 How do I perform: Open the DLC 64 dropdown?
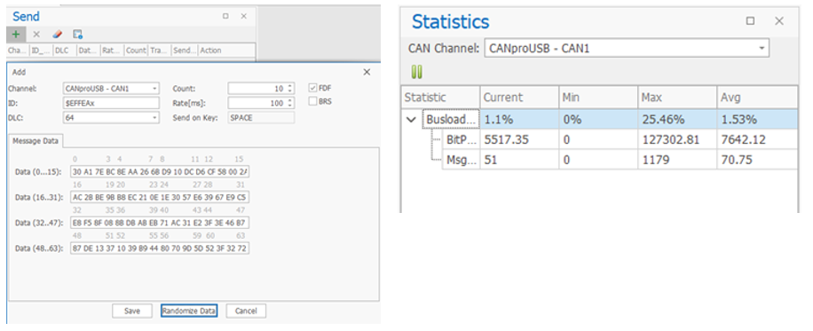[111, 118]
